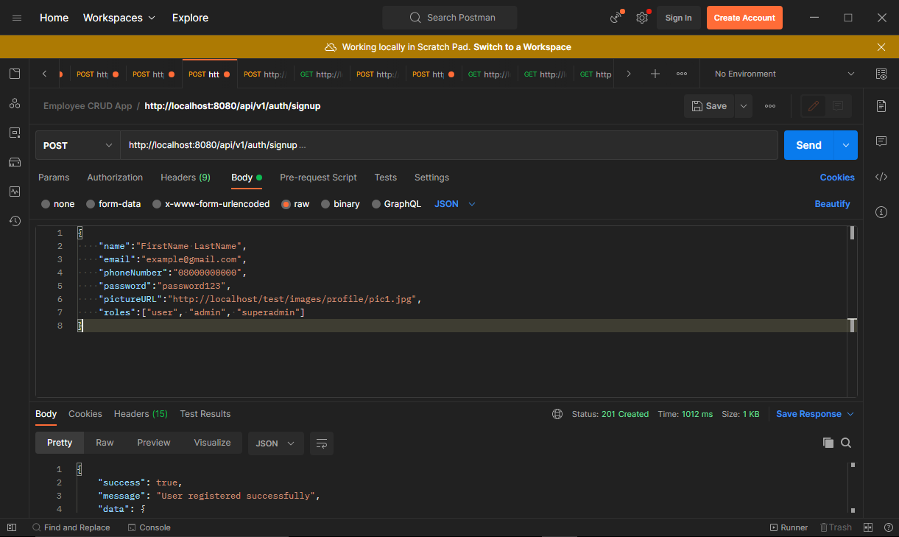
Task: Click the Send button
Action: [x=808, y=144]
